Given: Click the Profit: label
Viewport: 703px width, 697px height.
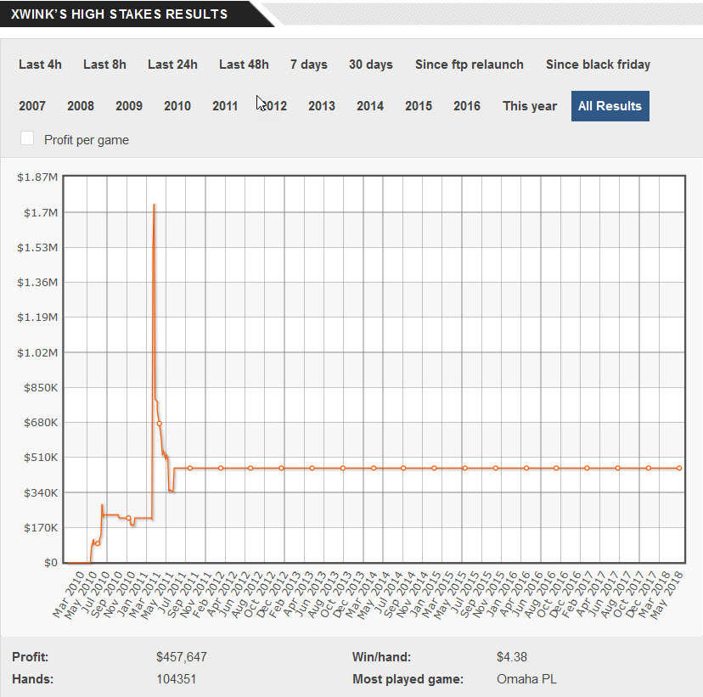Looking at the screenshot, I should [x=30, y=657].
